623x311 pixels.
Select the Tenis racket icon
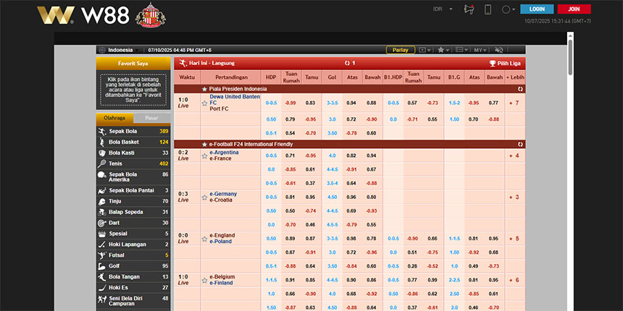pos(102,163)
